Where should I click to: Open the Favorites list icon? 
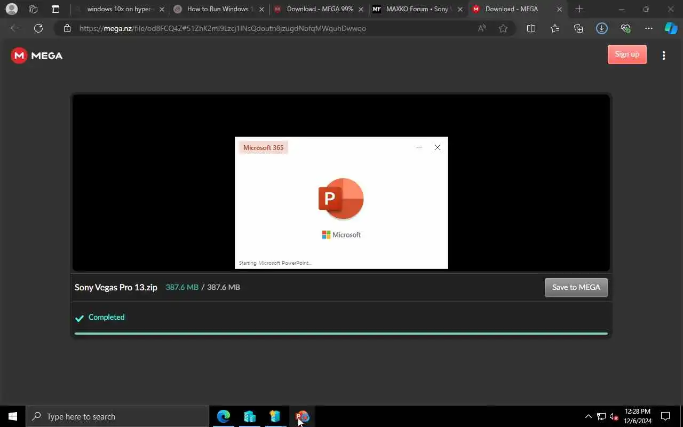(555, 28)
